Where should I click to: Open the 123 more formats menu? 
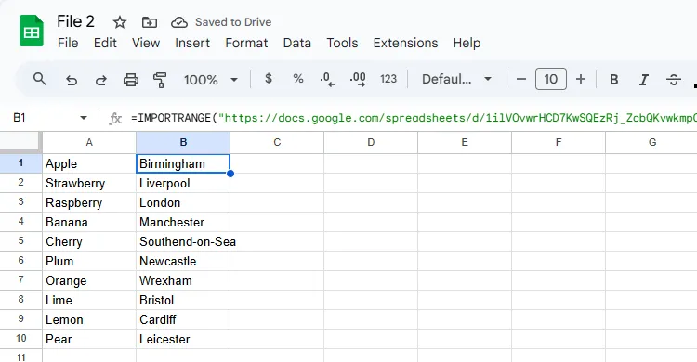pos(388,79)
